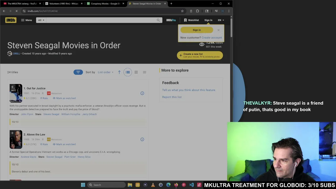Bookmark this page with star
The width and height of the screenshot is (336, 189).
pos(182,11)
